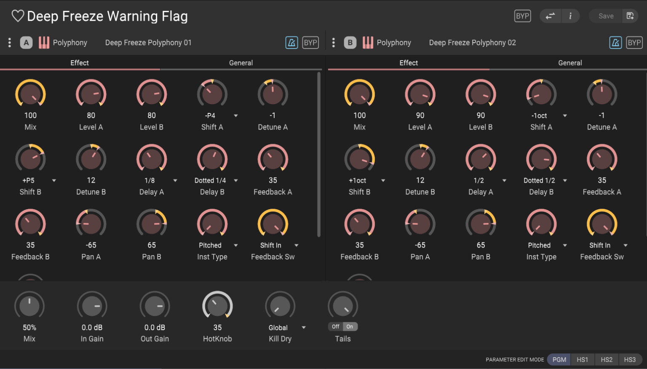Expand slot A Delay B dropdown
647x369 pixels.
pos(236,180)
